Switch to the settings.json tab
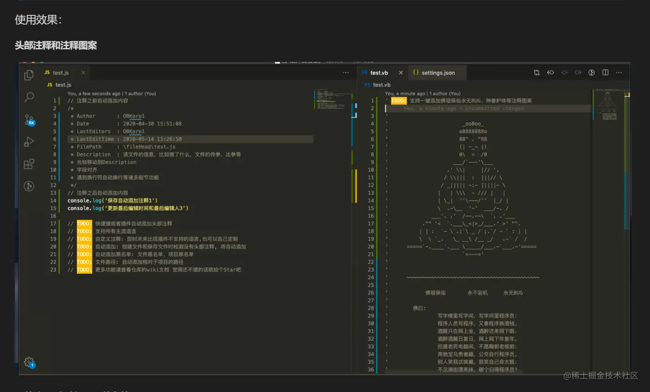This screenshot has width=650, height=392. [437, 73]
